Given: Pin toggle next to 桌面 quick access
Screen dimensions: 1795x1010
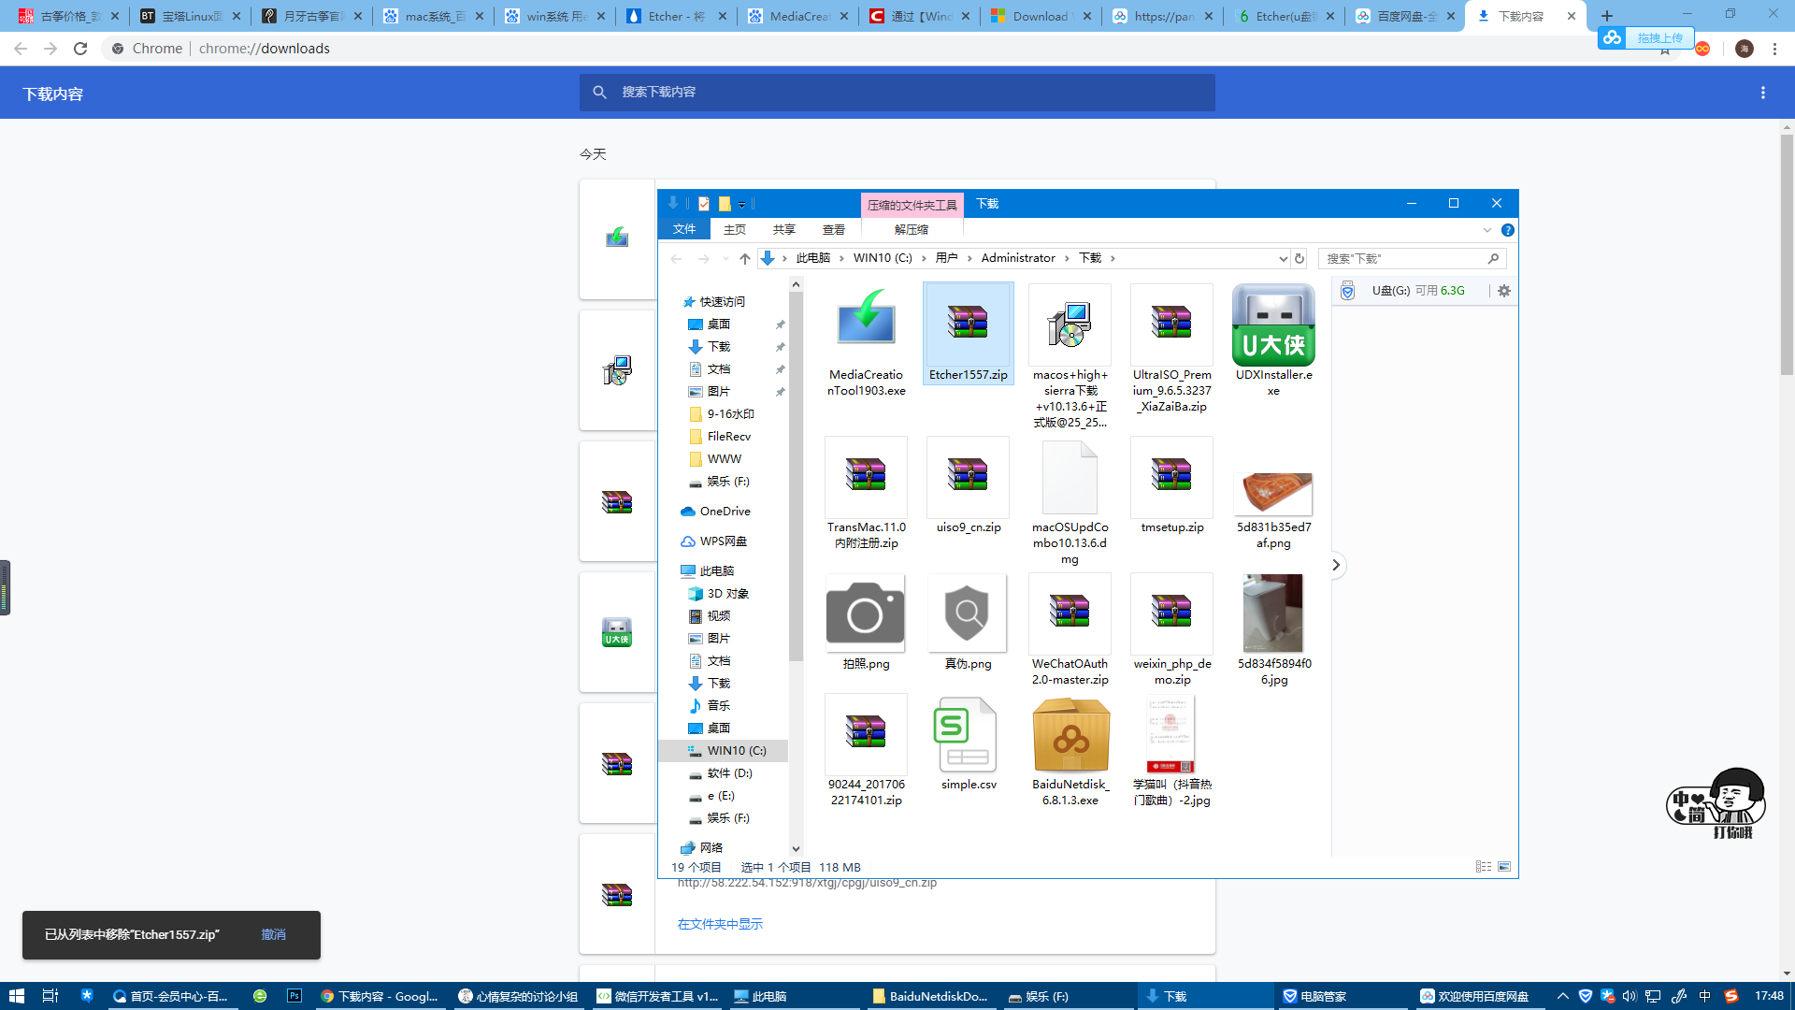Looking at the screenshot, I should point(780,325).
